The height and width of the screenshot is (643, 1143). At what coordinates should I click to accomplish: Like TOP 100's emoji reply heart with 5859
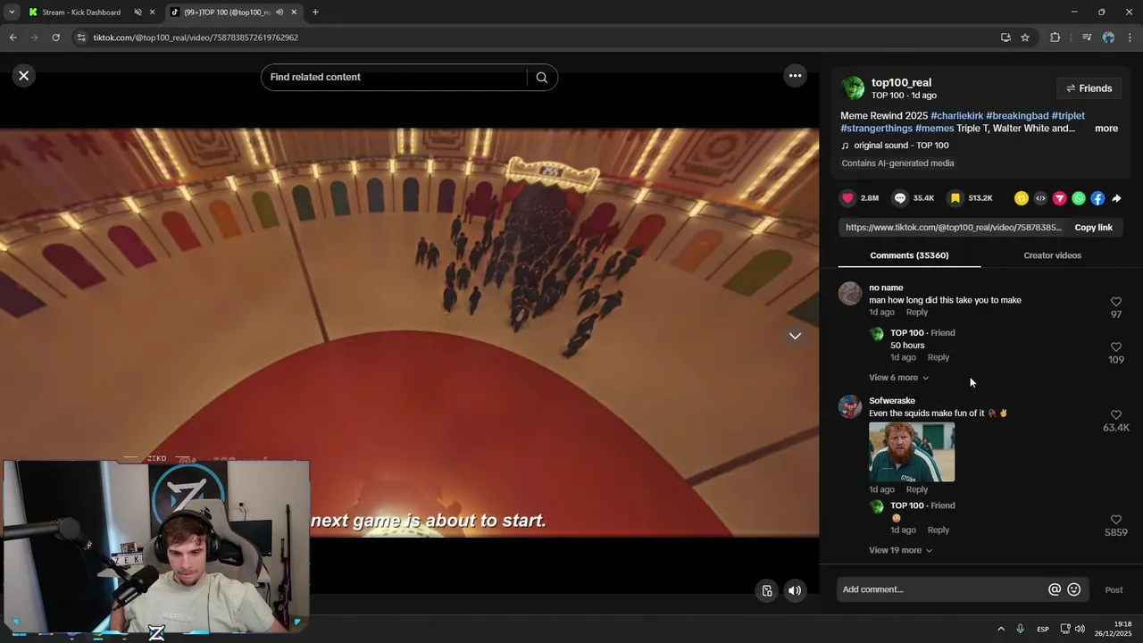[x=1116, y=520]
